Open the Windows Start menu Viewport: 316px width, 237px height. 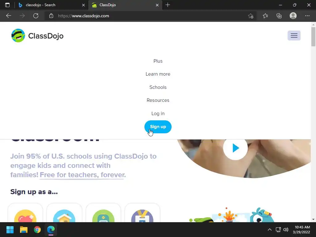[x=10, y=230]
